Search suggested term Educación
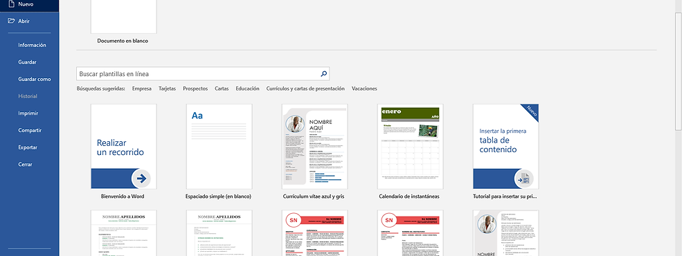The image size is (682, 256). 247,89
